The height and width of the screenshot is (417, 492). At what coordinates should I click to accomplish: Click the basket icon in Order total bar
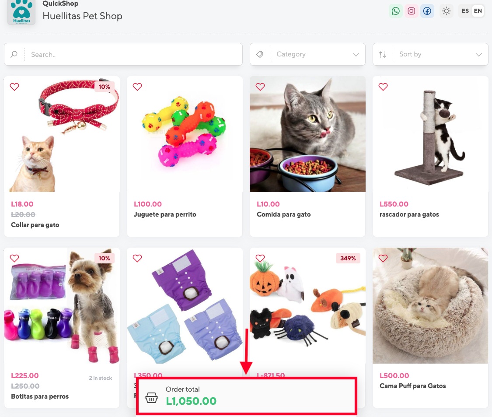point(151,398)
